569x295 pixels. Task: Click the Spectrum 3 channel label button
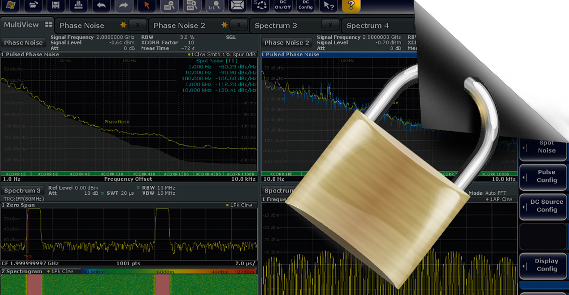coord(22,191)
